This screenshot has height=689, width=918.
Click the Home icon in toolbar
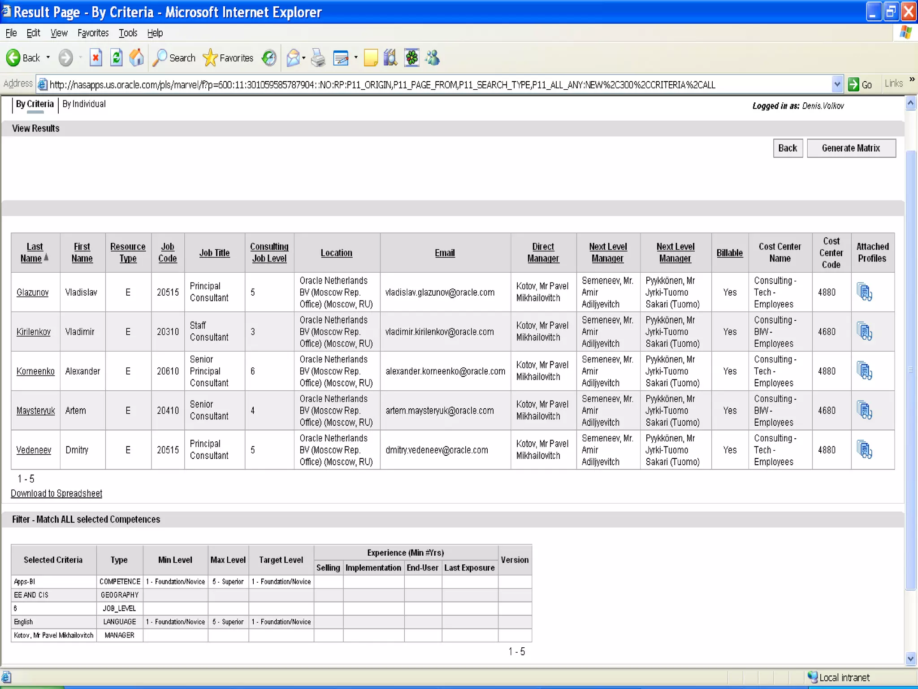(x=137, y=58)
